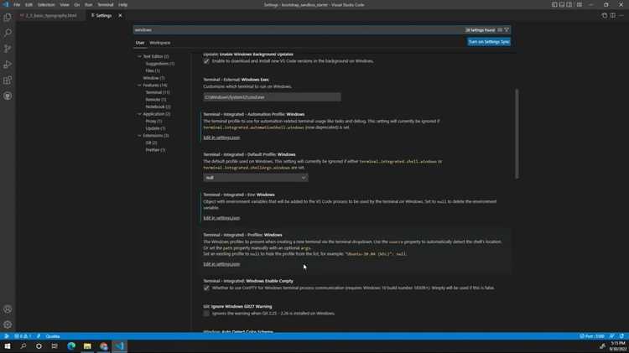
Task: Open the File menu
Action: tap(17, 5)
